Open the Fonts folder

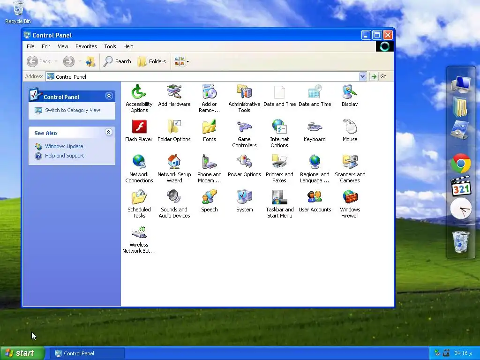209,131
